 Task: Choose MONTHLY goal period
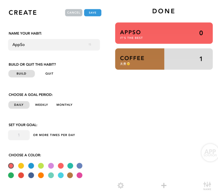pos(64,105)
